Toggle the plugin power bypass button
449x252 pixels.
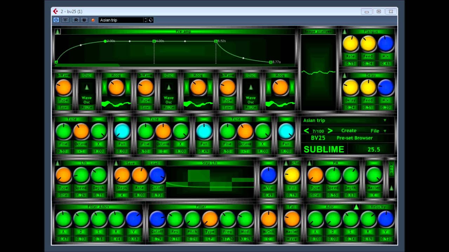56,20
